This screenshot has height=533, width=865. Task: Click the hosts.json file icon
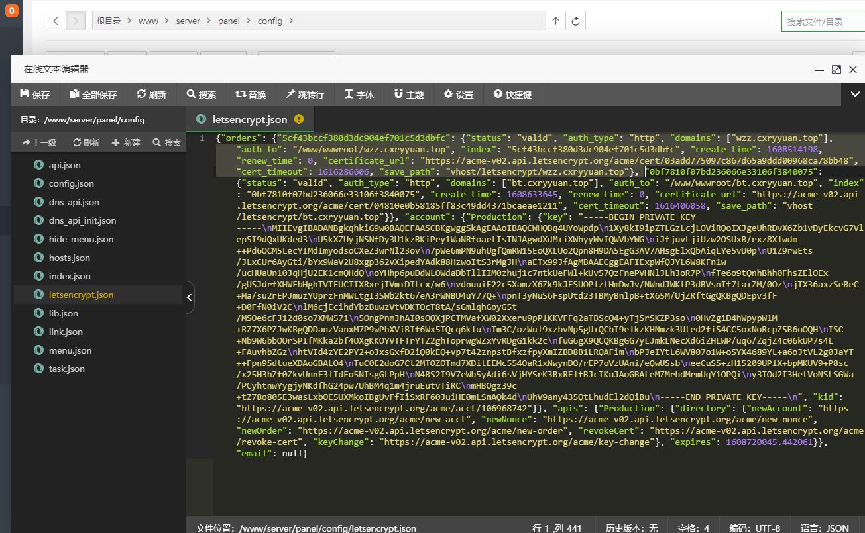point(38,258)
